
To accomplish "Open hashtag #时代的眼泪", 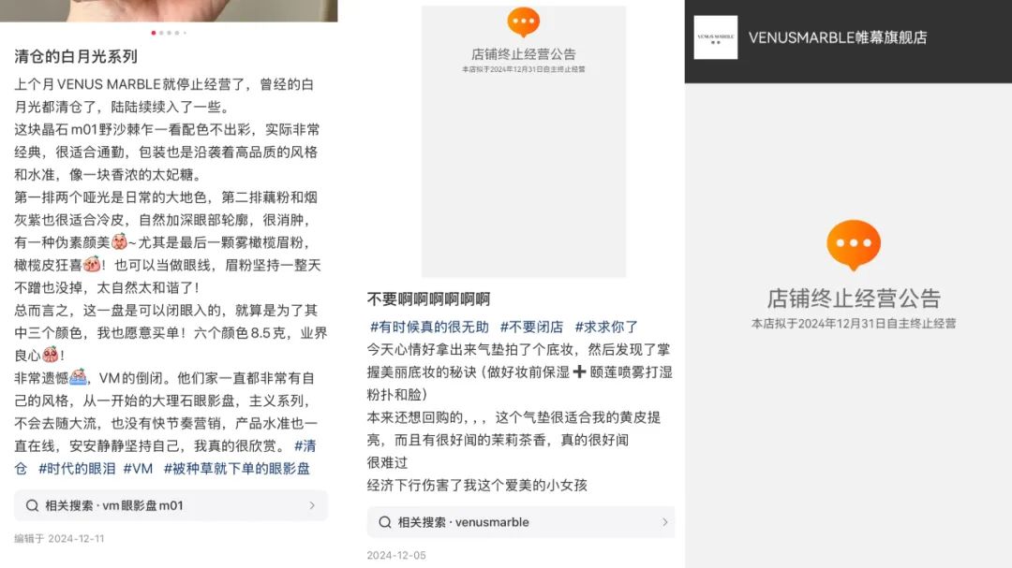I will point(77,469).
